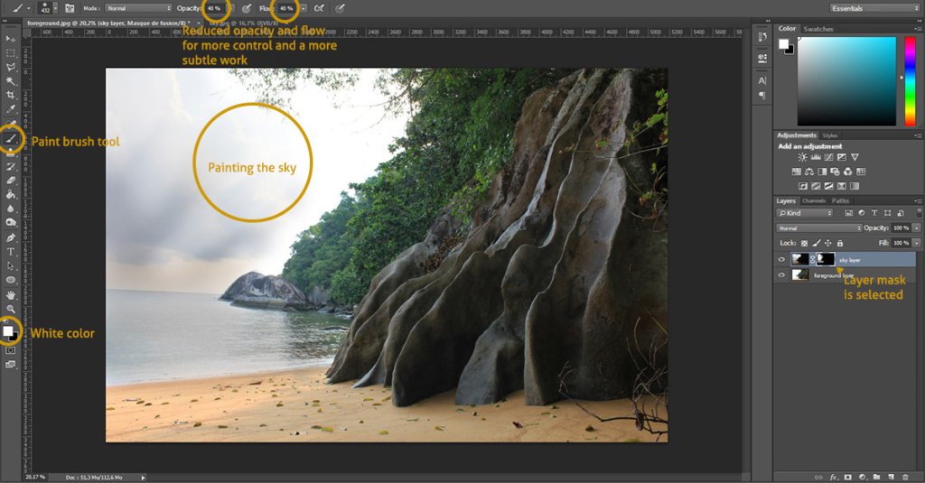Select the Ellipse shape tool
925x483 pixels.
[x=11, y=280]
